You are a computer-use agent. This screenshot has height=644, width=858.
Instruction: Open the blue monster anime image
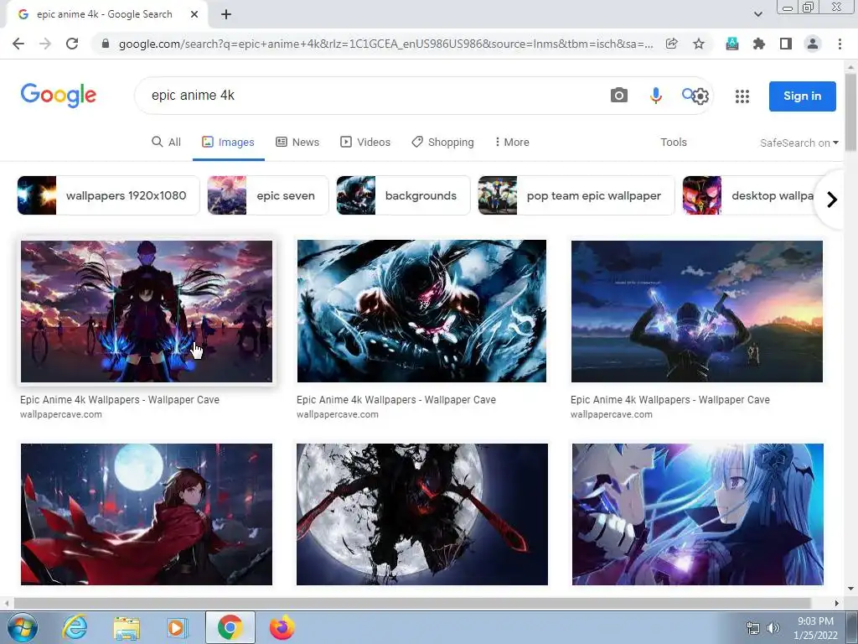[x=421, y=311]
